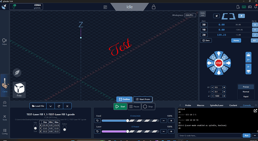Open the gamepad controller icon
The height and width of the screenshot is (141, 258).
250,7
